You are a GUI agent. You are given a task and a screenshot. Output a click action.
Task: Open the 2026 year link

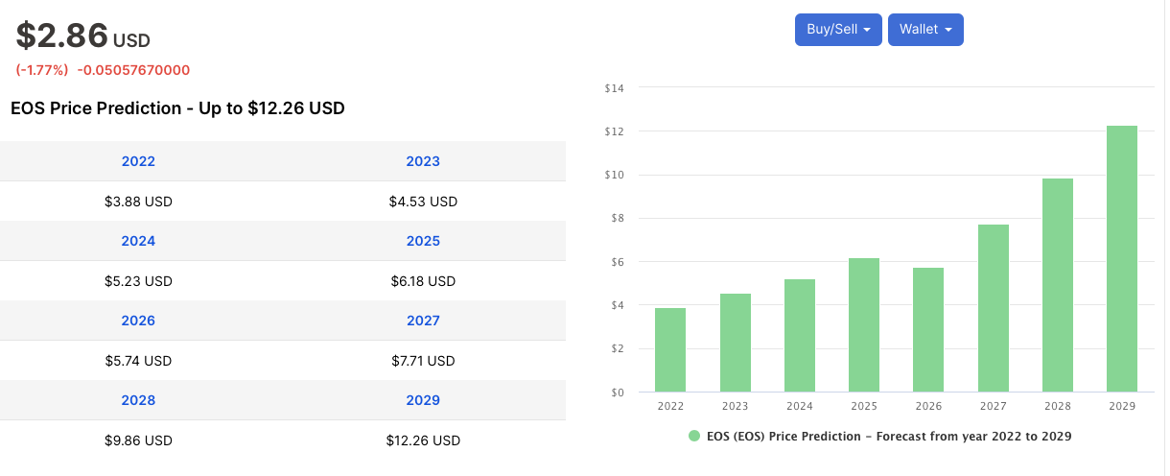tap(138, 321)
